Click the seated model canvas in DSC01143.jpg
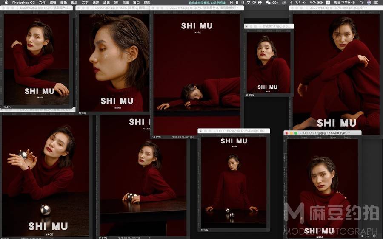 (x=336, y=74)
